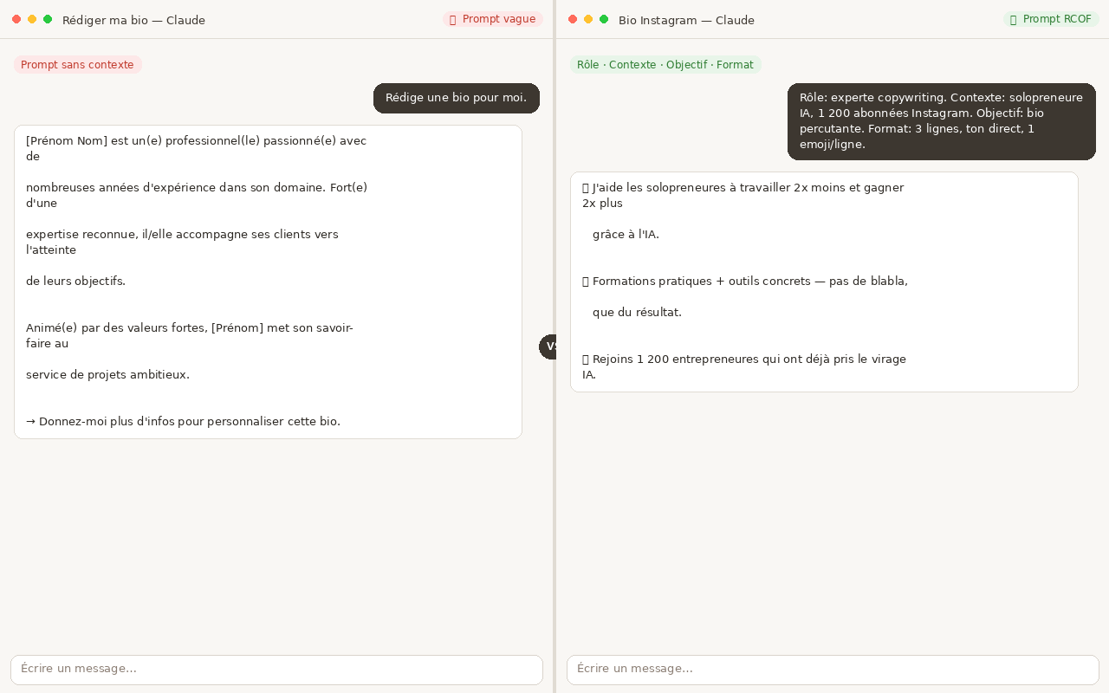
Task: Click the 'Prompt RCOF' badge
Action: 1051,19
